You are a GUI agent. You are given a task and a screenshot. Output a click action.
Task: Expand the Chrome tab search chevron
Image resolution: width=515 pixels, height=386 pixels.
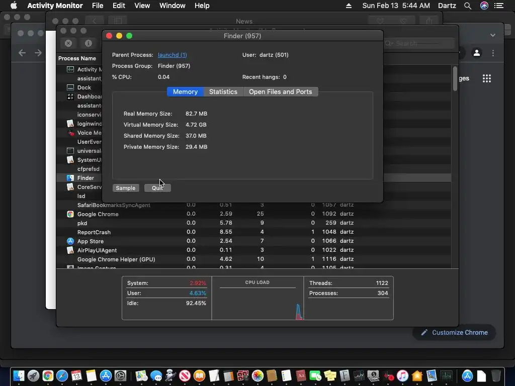[493, 35]
